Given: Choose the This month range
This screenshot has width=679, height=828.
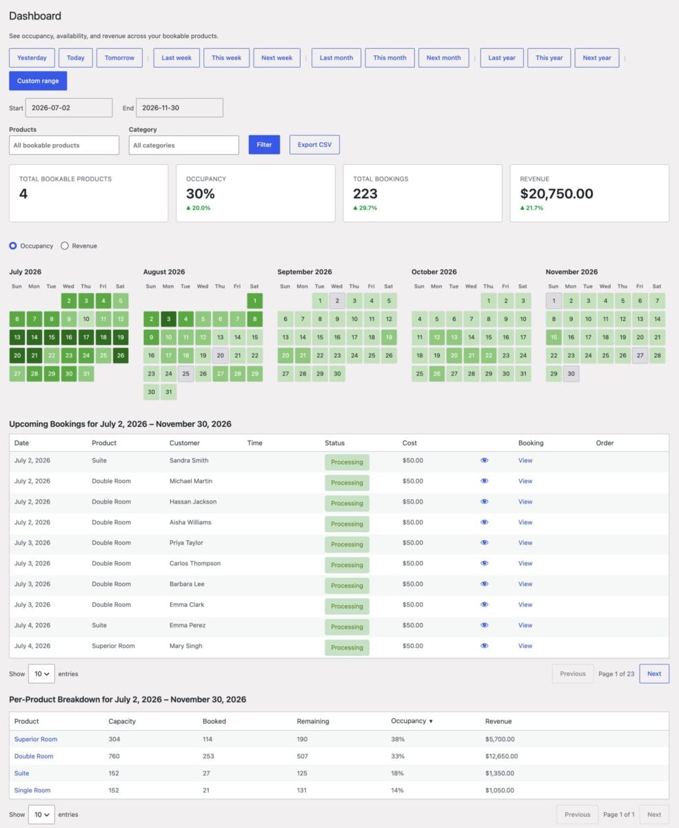Looking at the screenshot, I should pos(389,58).
